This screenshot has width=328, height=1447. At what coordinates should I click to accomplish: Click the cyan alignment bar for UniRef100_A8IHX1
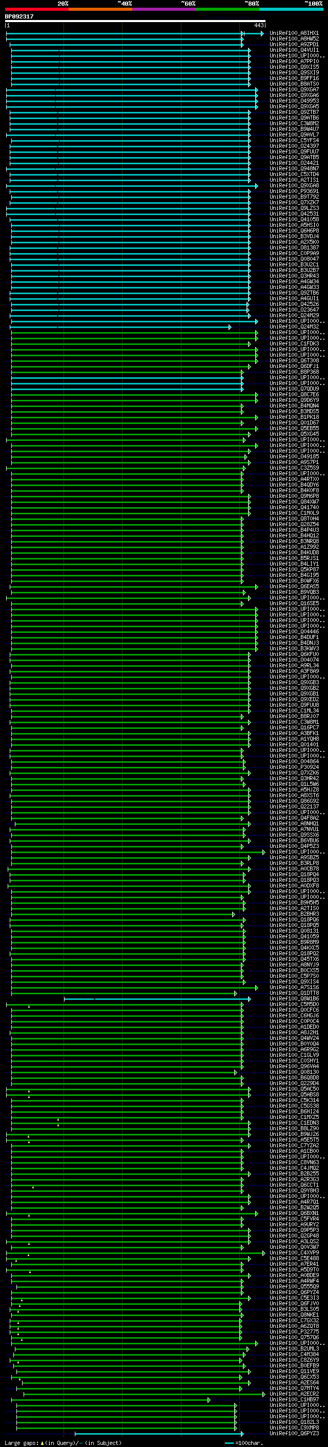click(x=135, y=34)
